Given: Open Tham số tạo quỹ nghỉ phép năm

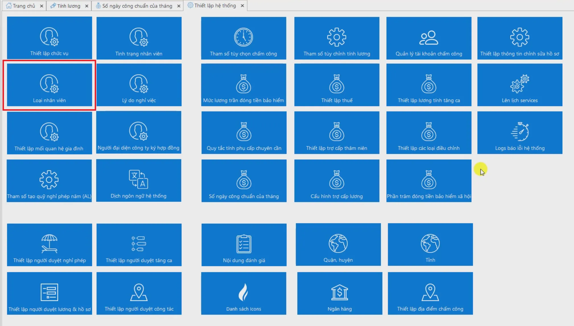Looking at the screenshot, I should tap(49, 181).
